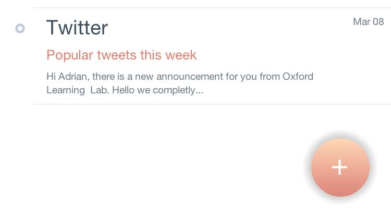Click the white plus glyph to compose
The width and height of the screenshot is (391, 218).
340,167
